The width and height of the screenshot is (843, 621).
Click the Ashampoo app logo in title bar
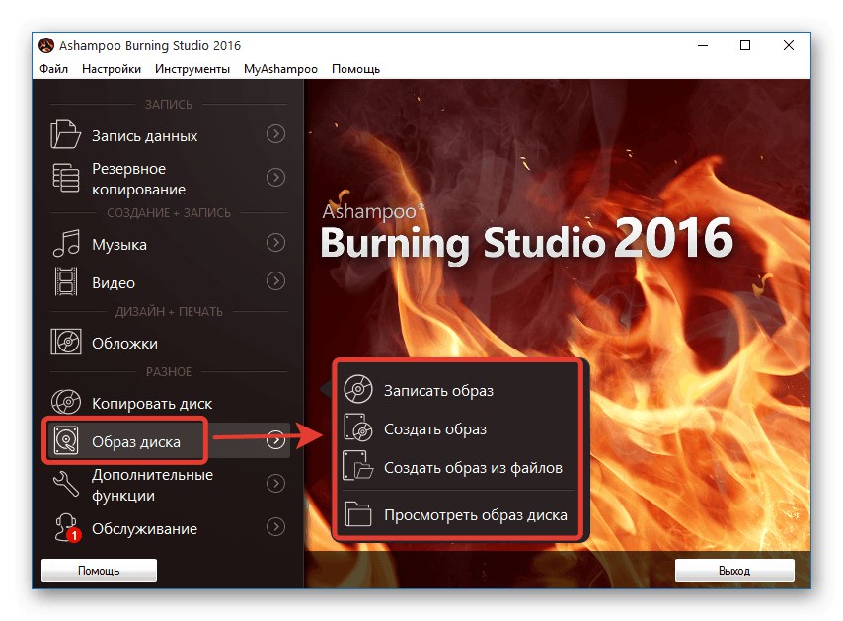(x=46, y=45)
